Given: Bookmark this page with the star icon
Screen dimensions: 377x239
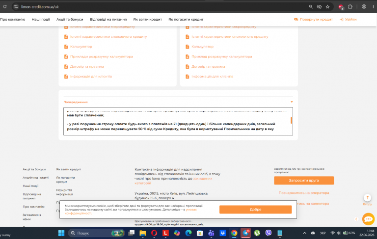Looking at the screenshot, I should coord(327,7).
